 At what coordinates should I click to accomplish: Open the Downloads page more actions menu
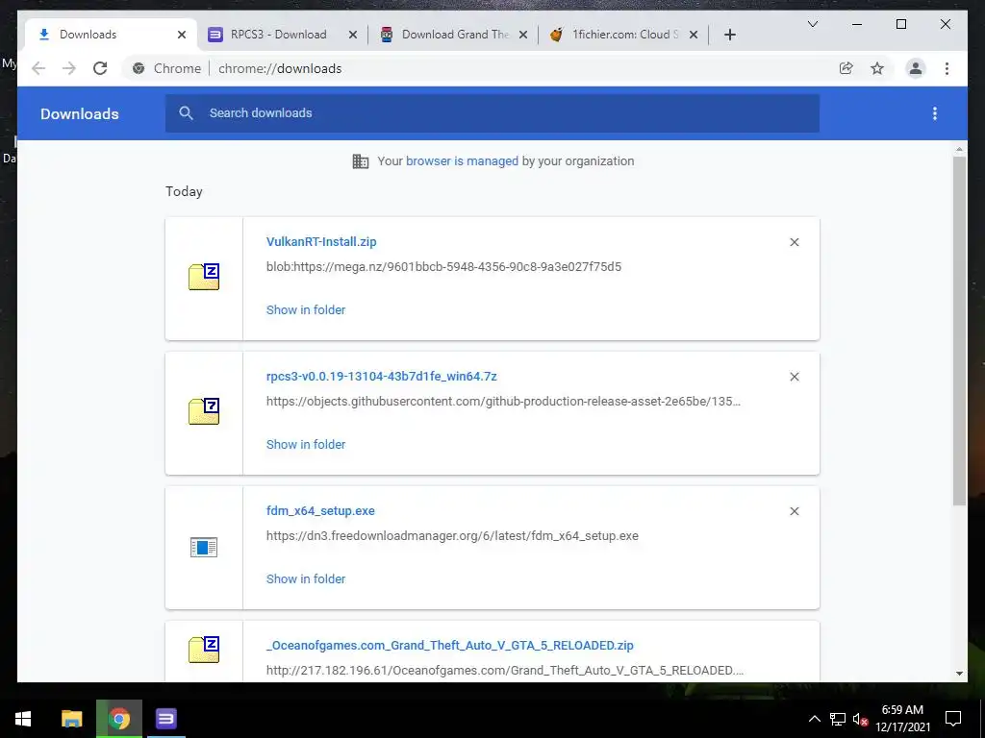(935, 113)
